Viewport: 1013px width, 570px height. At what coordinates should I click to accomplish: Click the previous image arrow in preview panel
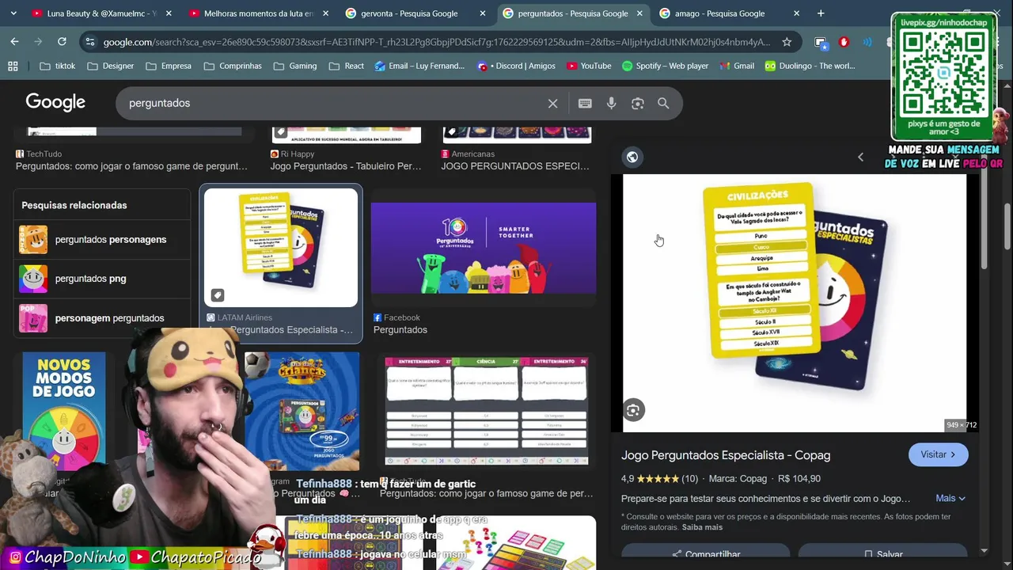pos(861,157)
